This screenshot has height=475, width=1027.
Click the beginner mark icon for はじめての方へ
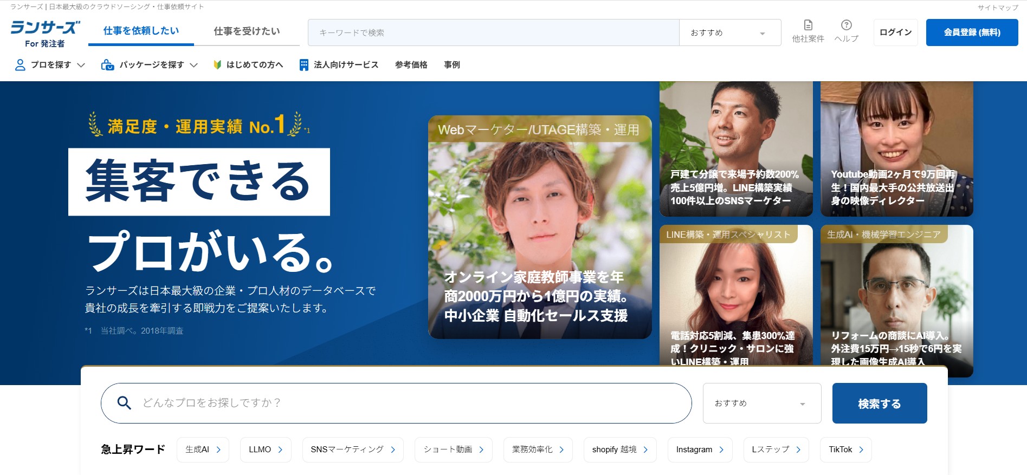[217, 65]
